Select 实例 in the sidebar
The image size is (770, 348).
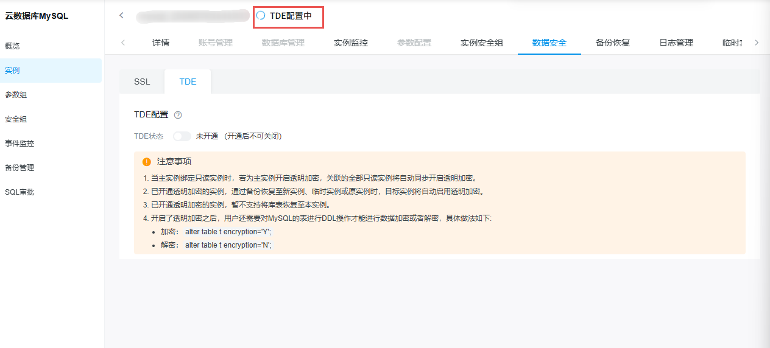pos(51,71)
